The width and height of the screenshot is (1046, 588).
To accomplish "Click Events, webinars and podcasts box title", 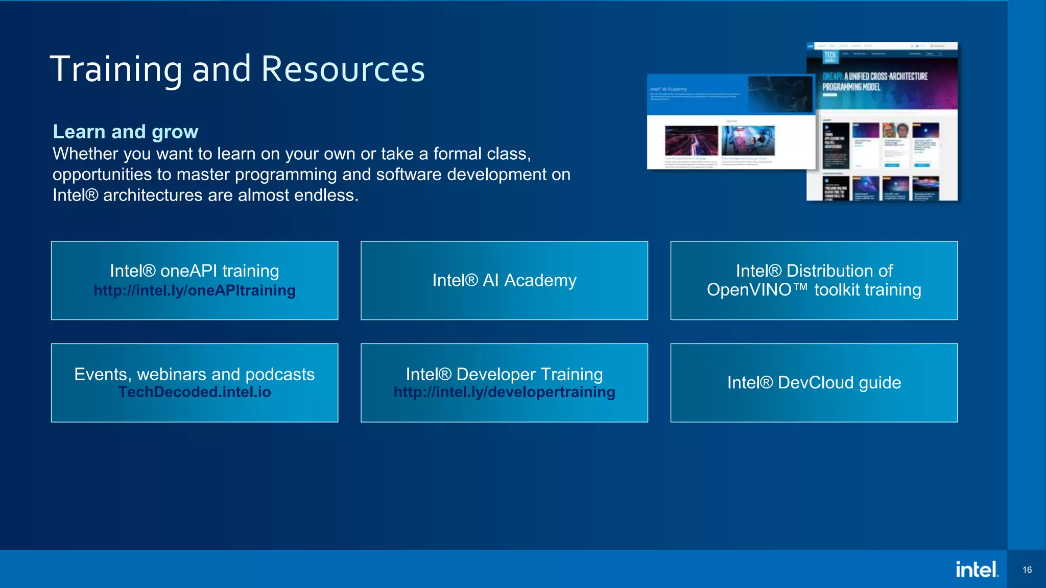I will (194, 374).
